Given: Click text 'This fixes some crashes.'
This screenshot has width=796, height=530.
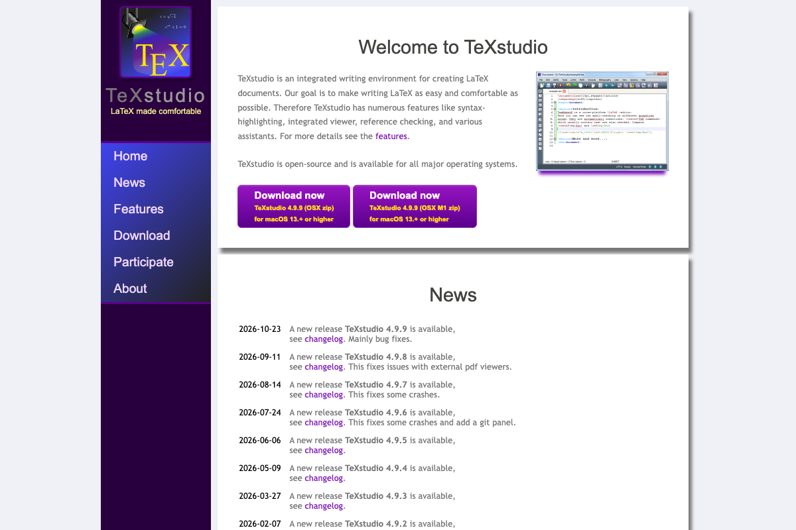Looking at the screenshot, I should click(394, 395).
